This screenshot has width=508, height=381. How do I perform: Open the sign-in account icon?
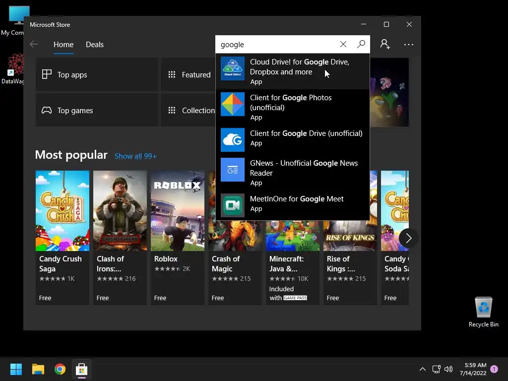[x=385, y=44]
